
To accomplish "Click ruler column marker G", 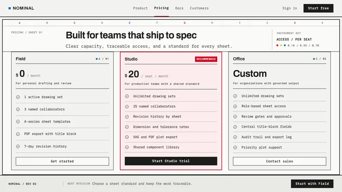I will [x=185, y=23].
